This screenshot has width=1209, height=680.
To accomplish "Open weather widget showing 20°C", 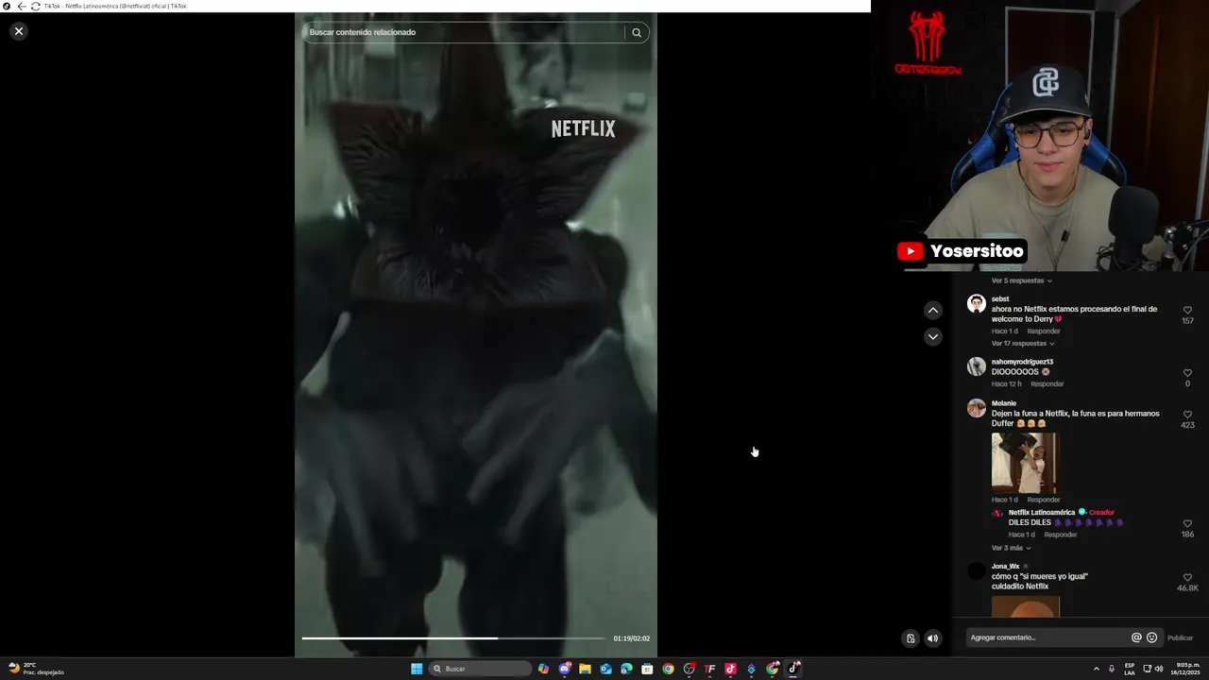I will coord(36,669).
